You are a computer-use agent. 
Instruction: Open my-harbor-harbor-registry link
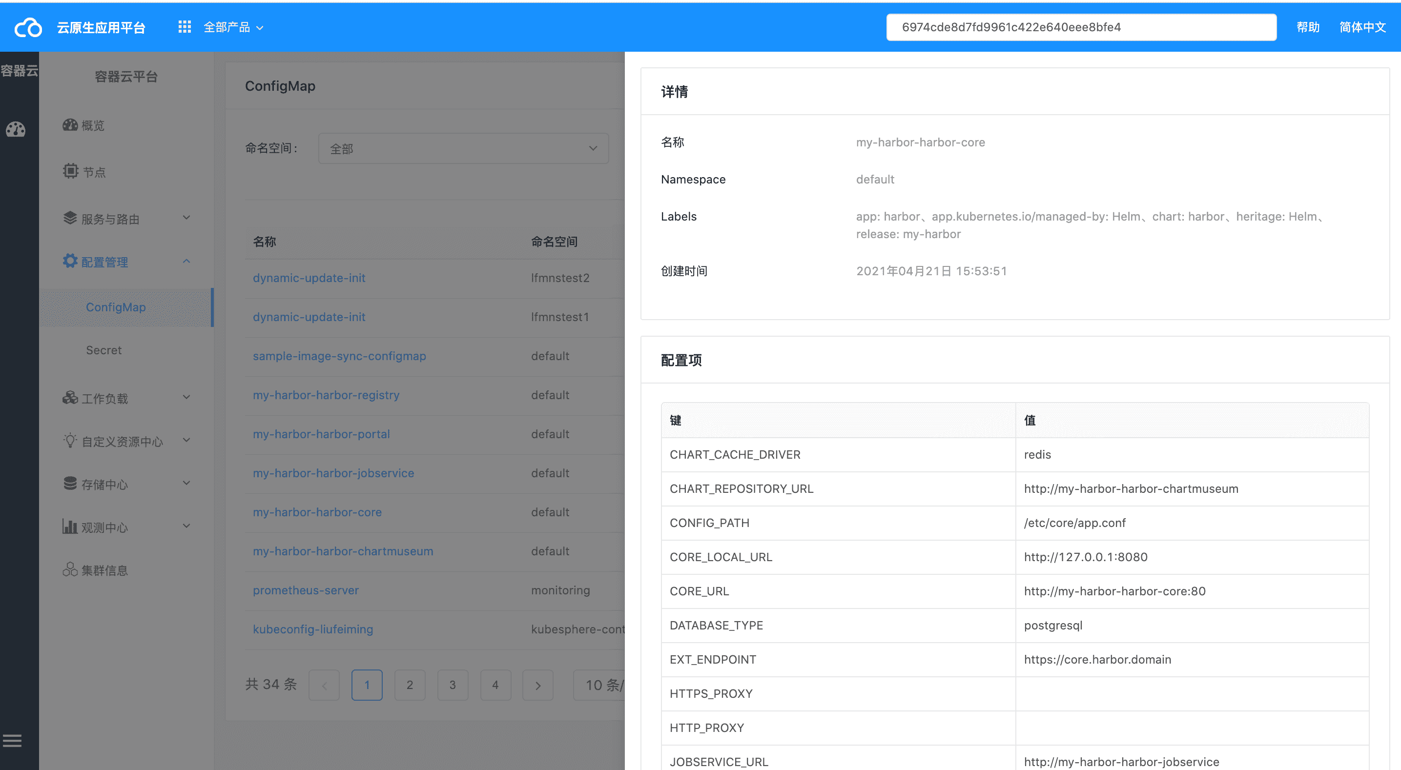(x=326, y=395)
